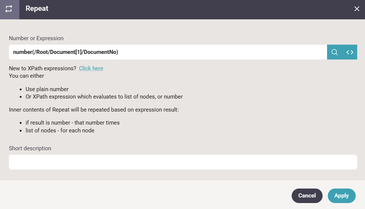Click the 'Repeat' dialog title text

tap(37, 9)
